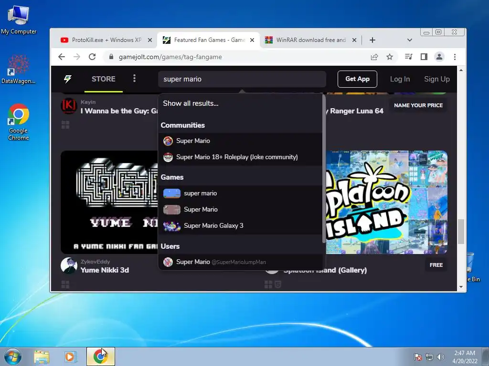Reload the page with the refresh icon
This screenshot has height=366, width=489.
[92, 57]
